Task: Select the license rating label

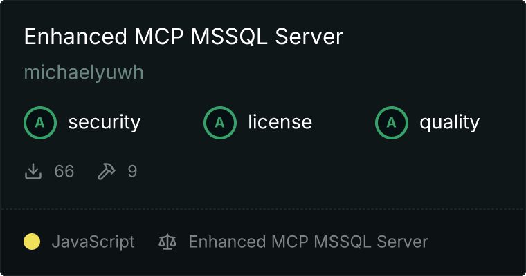Action: tap(280, 121)
